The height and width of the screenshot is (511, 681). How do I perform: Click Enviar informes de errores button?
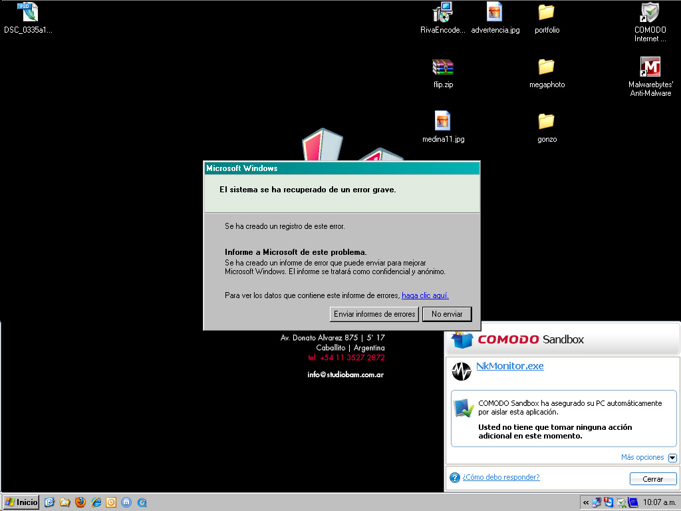[x=374, y=314]
